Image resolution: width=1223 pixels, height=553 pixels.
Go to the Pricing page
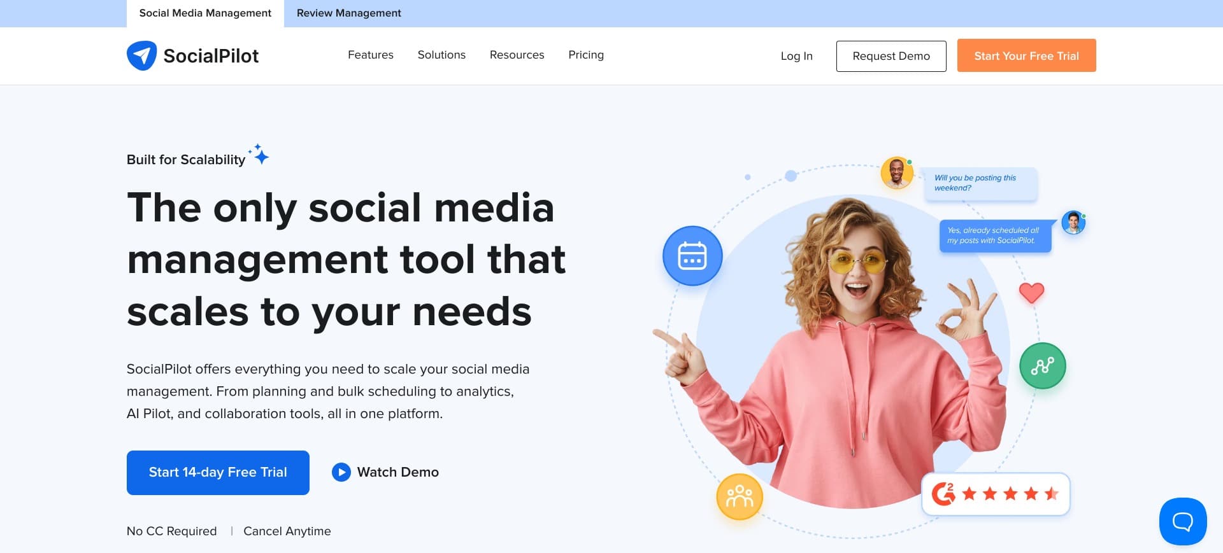click(x=586, y=55)
